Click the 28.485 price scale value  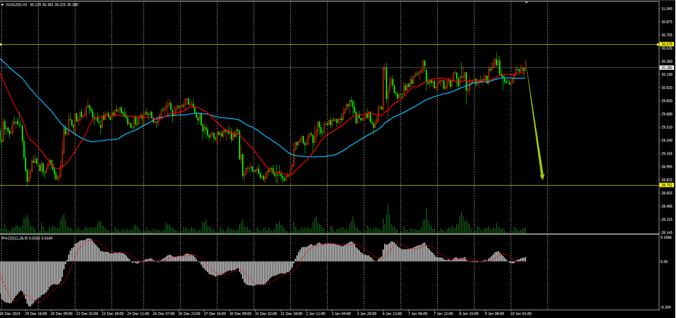click(x=667, y=207)
